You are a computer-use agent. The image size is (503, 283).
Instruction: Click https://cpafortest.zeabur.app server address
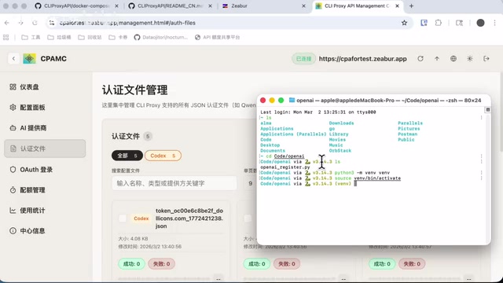363,59
